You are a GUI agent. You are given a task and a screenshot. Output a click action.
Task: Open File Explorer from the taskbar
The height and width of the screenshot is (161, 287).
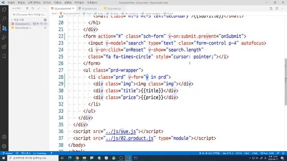tap(84, 158)
